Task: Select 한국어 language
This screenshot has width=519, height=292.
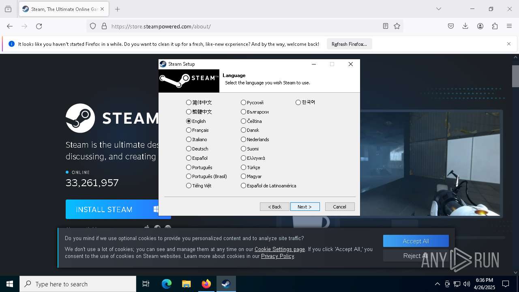Action: coord(305,103)
